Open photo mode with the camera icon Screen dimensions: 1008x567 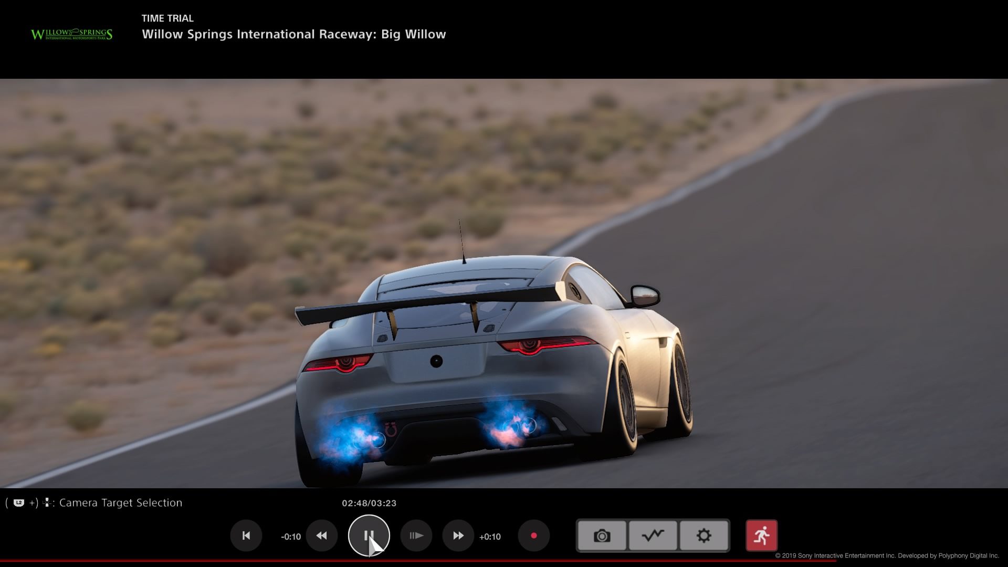602,535
